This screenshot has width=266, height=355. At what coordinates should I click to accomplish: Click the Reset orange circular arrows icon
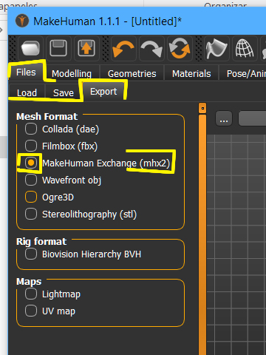180,48
